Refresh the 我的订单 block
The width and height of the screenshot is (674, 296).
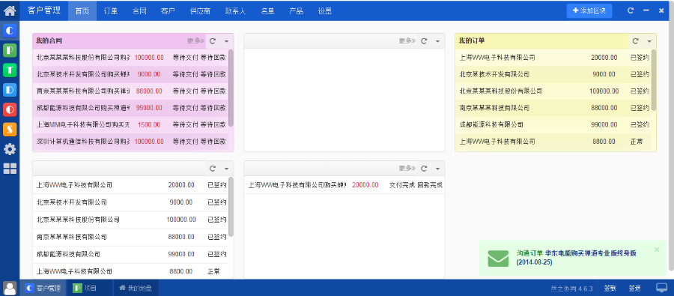(635, 41)
